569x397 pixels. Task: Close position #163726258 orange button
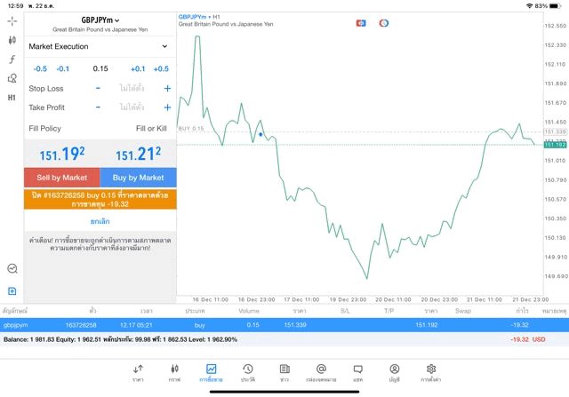(x=100, y=200)
